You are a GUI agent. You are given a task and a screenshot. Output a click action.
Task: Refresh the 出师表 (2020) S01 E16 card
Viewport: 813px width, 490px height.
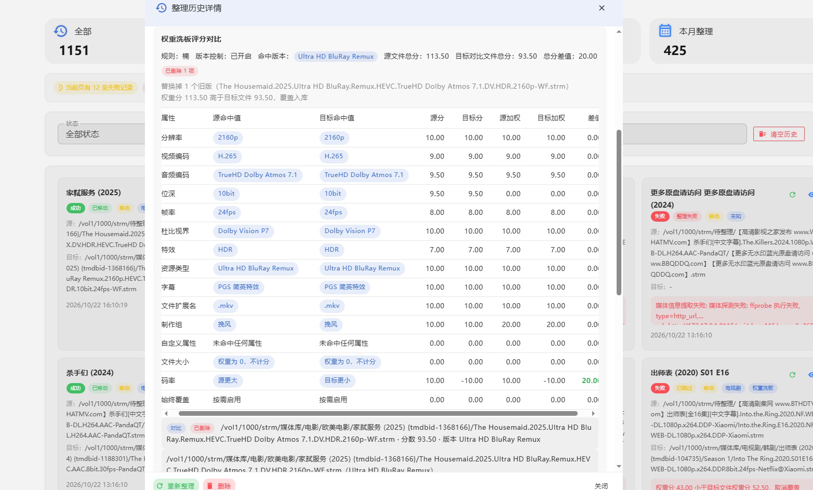pos(792,375)
